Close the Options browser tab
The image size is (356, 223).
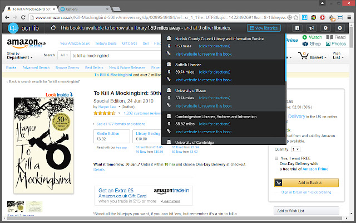107,9
